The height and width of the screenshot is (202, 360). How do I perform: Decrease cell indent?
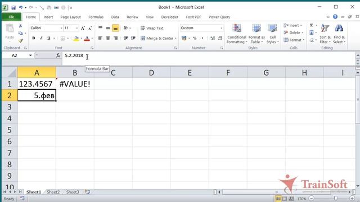point(125,38)
